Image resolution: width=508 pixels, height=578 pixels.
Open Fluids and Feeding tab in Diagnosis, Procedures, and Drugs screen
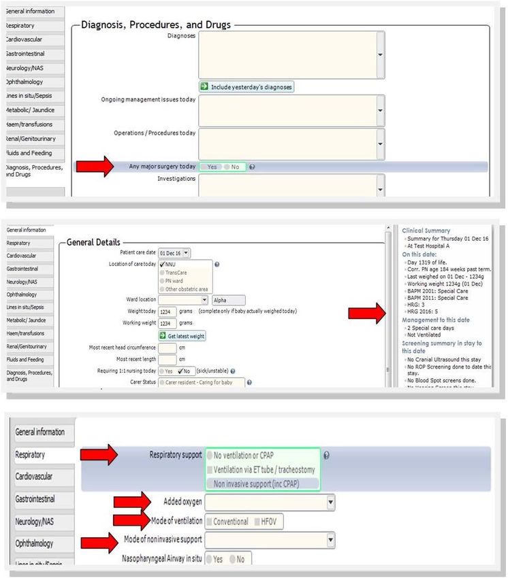tap(35, 153)
